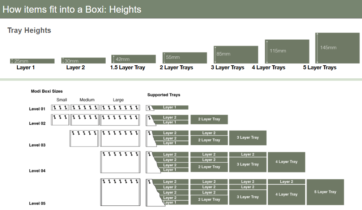This screenshot has height=210, width=362.
Task: Click the 30mm tray height block
Action: point(83,61)
